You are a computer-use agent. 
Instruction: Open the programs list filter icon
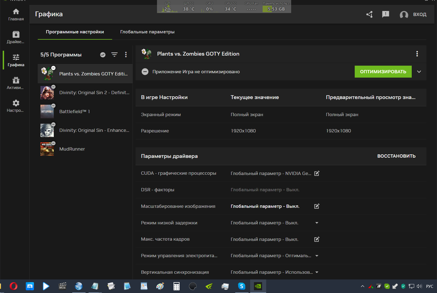114,55
